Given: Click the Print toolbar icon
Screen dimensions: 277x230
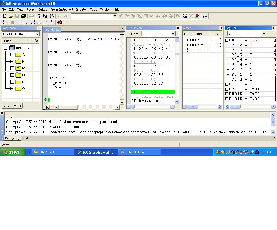Looking at the screenshot, I should pos(31,16).
